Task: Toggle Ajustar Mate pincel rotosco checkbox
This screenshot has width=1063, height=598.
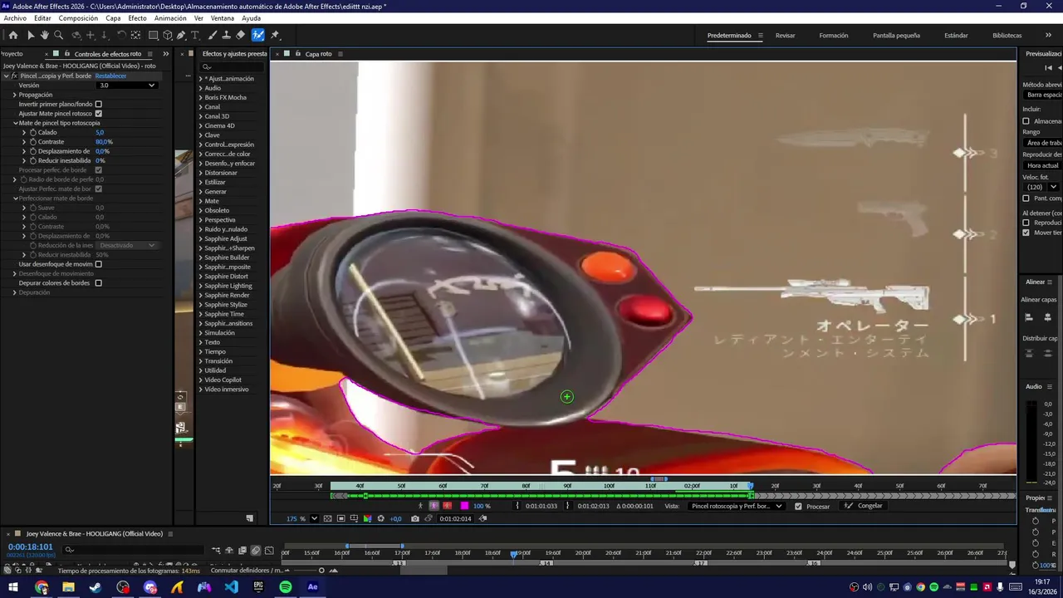Action: coord(98,114)
